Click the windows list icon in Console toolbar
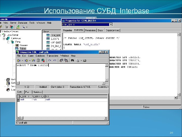 [x=23, y=27]
